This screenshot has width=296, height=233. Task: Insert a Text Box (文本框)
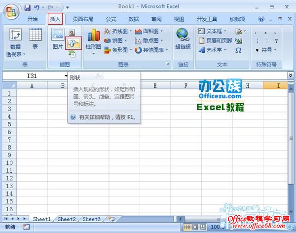212,31
